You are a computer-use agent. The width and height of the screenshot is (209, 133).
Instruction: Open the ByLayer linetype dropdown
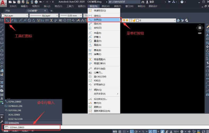43,16
